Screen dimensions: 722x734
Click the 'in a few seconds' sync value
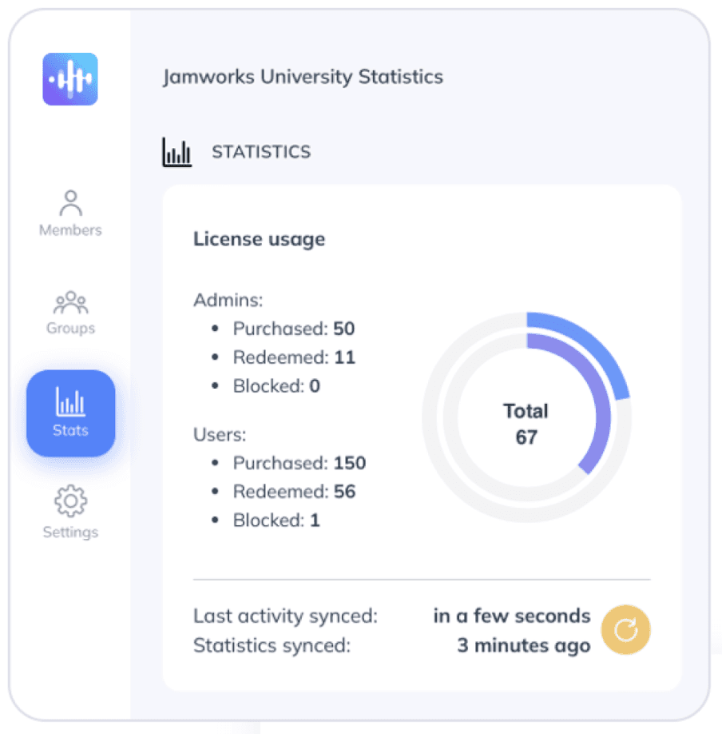coord(512,616)
